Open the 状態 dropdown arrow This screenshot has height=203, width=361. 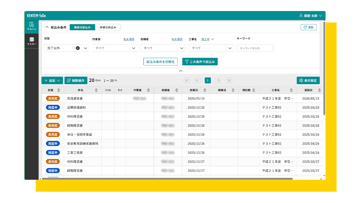click(x=86, y=48)
